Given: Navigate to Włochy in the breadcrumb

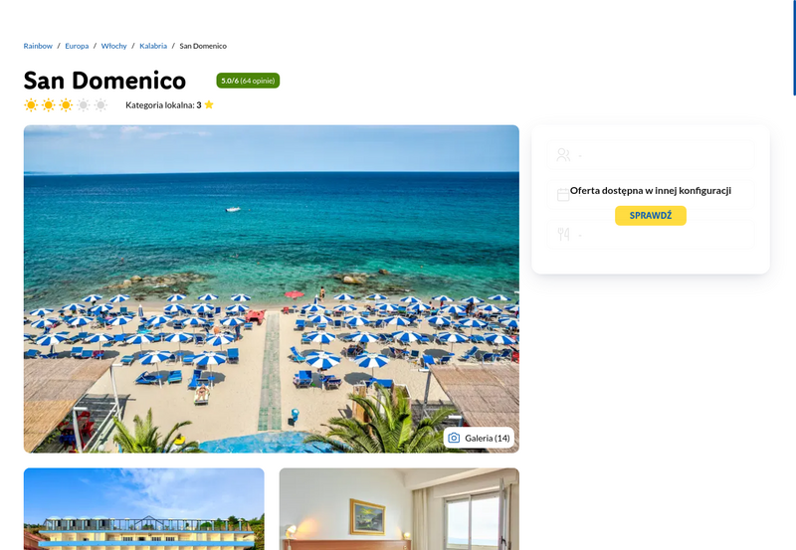Looking at the screenshot, I should pyautogui.click(x=113, y=46).
